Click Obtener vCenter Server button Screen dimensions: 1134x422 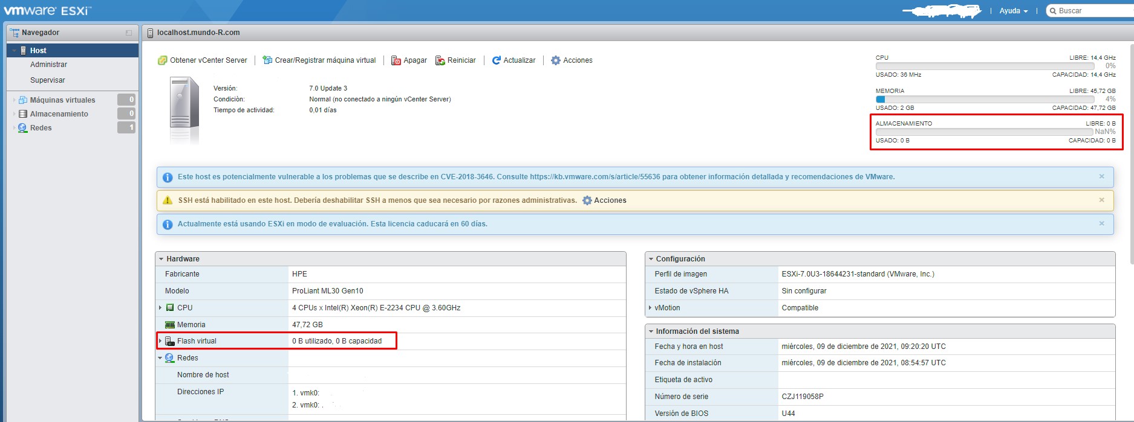click(x=203, y=60)
